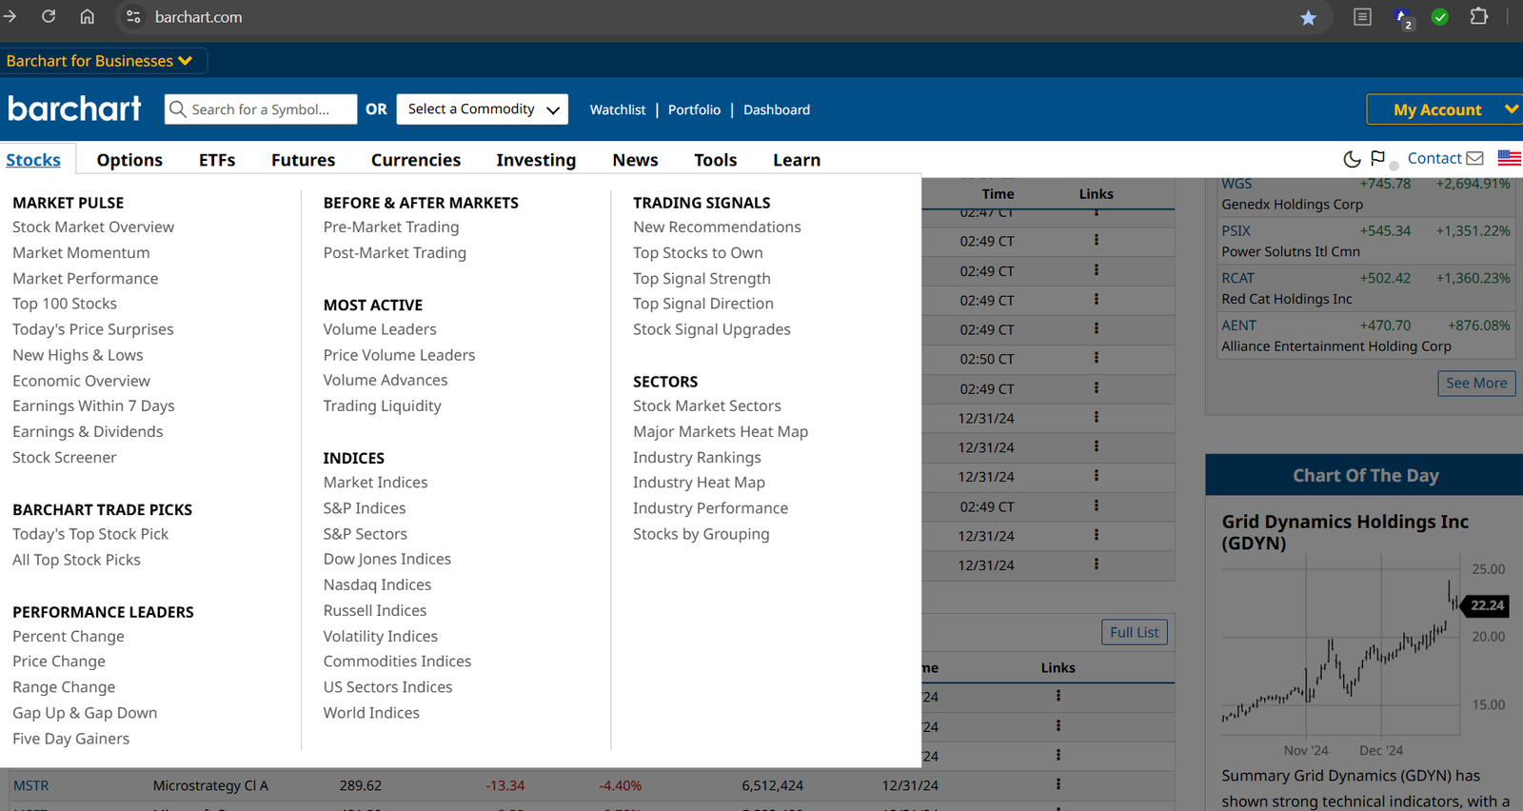Click the browser forward arrow
1523x811 pixels.
(x=10, y=16)
